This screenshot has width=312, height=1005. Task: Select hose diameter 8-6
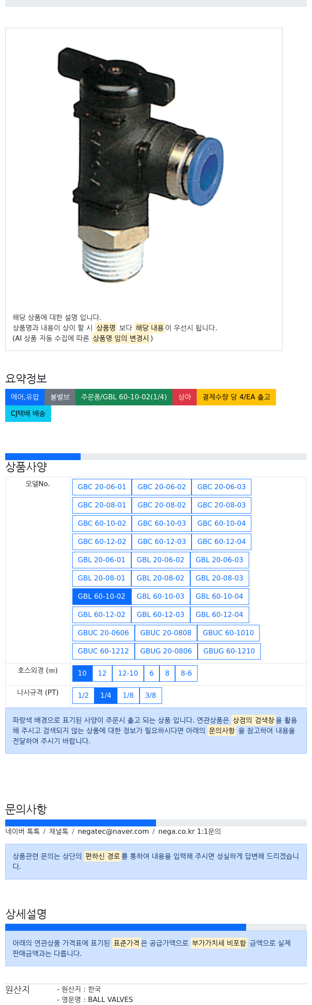pos(186,673)
